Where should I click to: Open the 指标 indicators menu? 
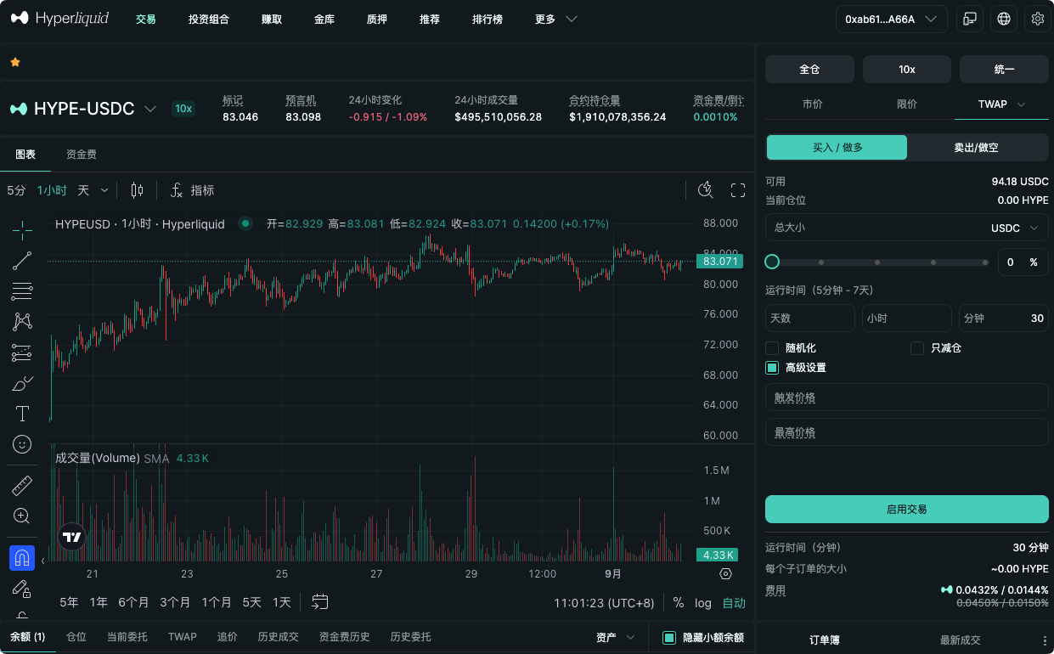point(192,190)
